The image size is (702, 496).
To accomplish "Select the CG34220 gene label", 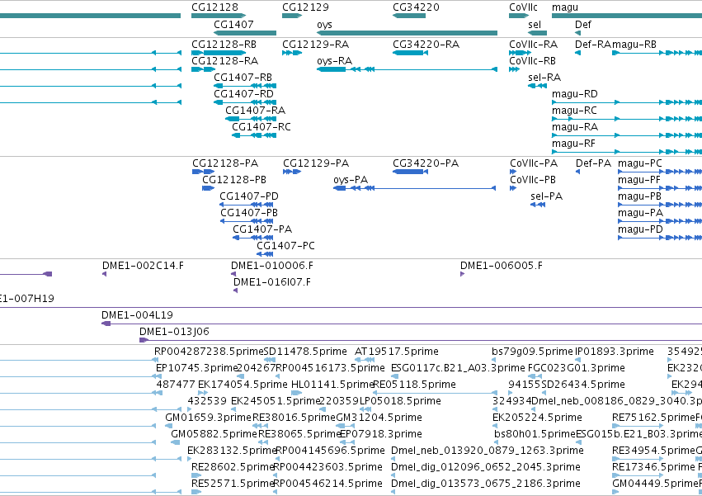I will [x=416, y=7].
